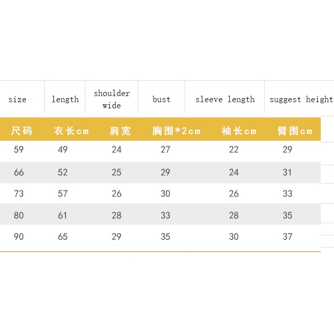
Task: Click size value 59 in first row
Action: pos(19,149)
